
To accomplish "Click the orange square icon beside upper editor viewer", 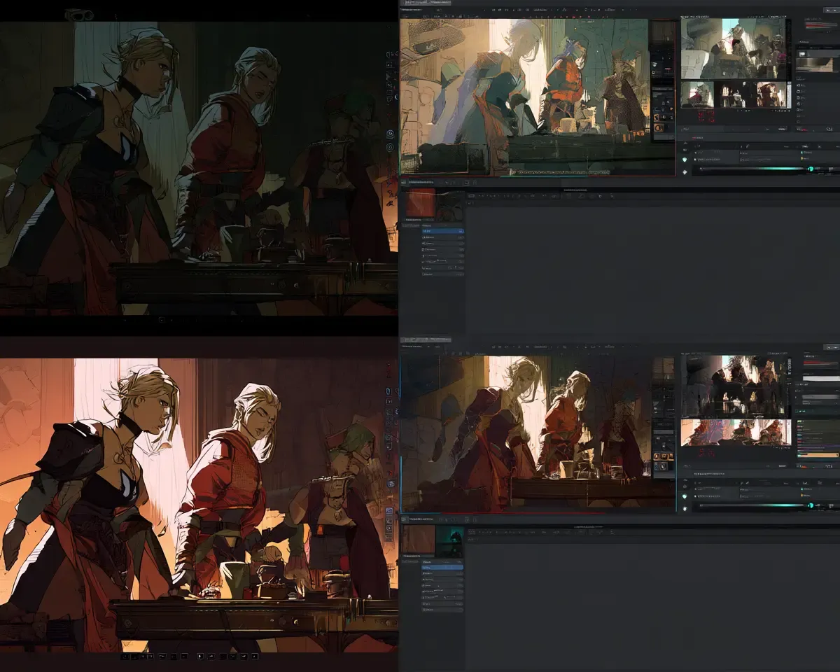I will click(x=659, y=128).
